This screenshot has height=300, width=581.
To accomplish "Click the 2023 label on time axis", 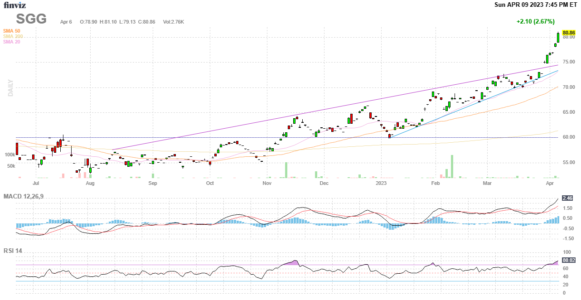I will click(x=381, y=183).
